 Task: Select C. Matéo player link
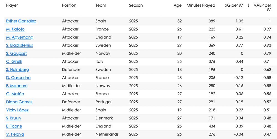point(15,94)
